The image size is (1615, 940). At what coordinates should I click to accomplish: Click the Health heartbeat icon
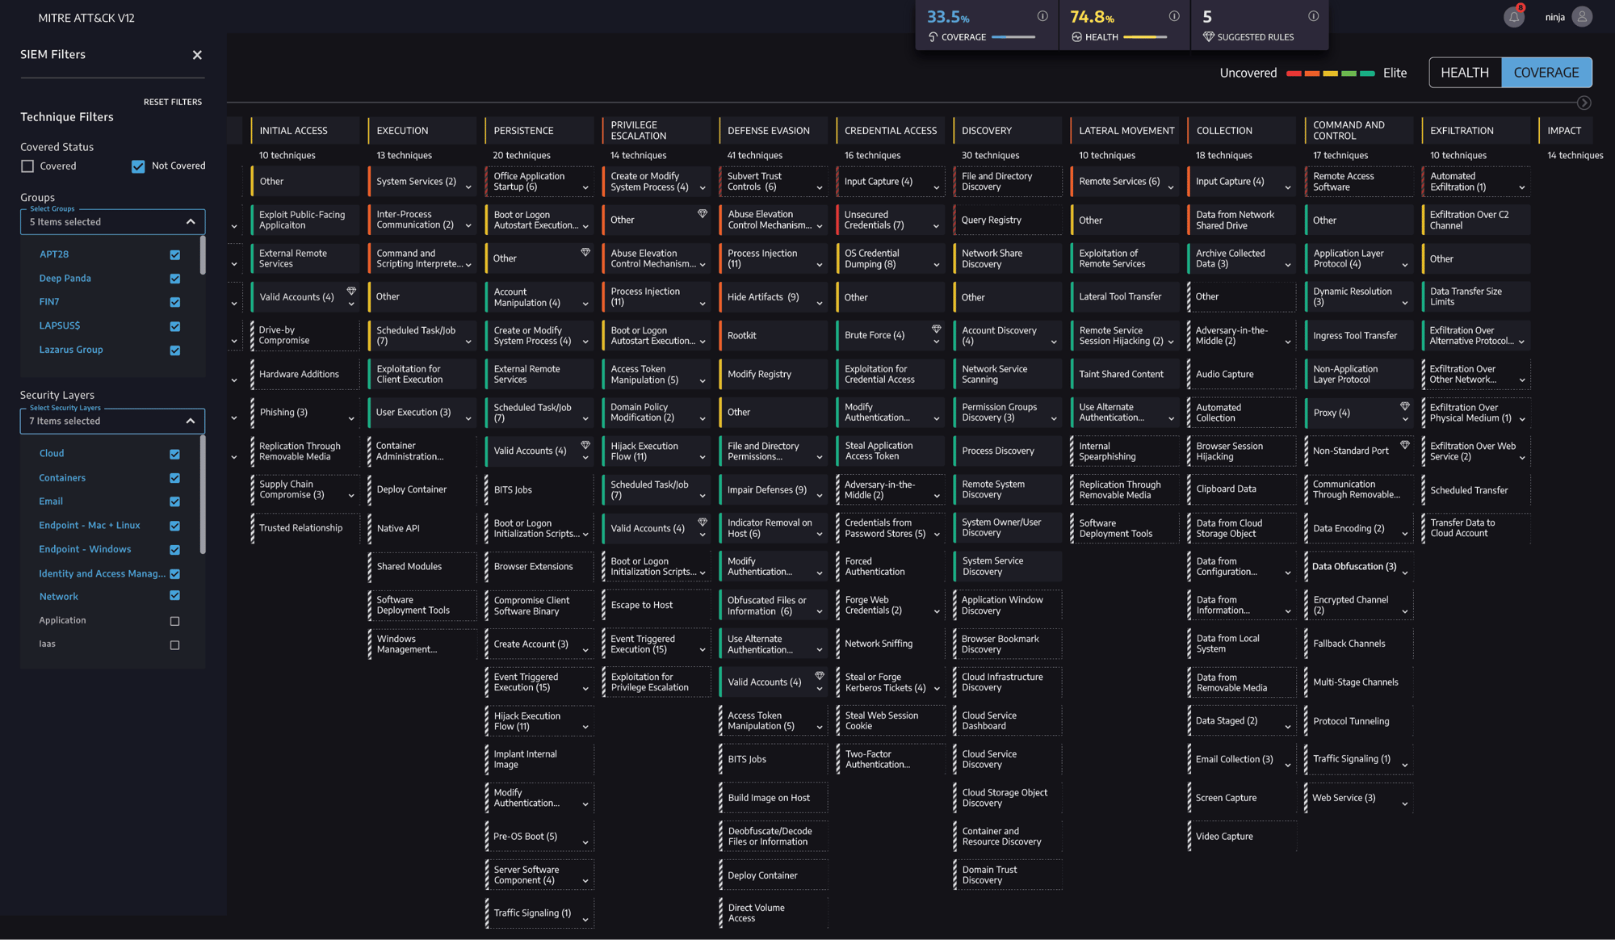1076,37
